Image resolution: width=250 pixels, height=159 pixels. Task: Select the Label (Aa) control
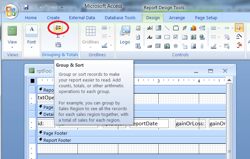pos(149,37)
